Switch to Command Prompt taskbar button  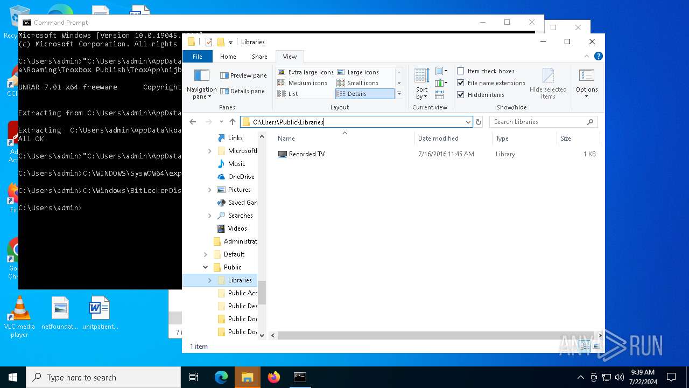coord(300,377)
